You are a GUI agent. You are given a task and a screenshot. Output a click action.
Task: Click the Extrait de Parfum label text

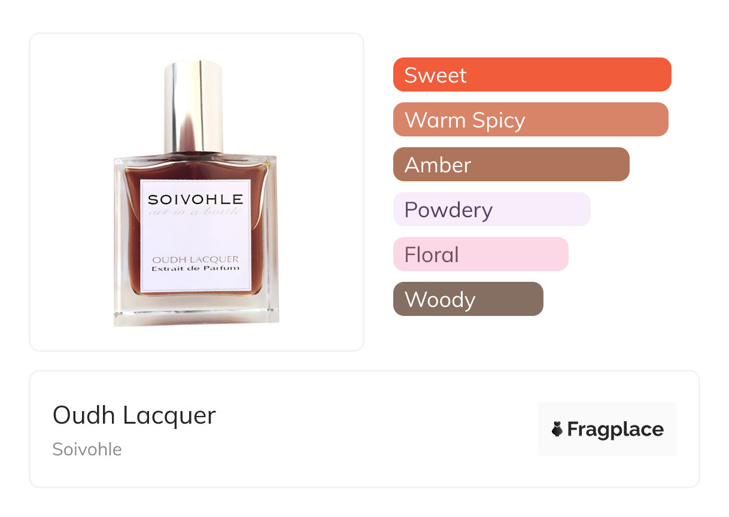[195, 269]
